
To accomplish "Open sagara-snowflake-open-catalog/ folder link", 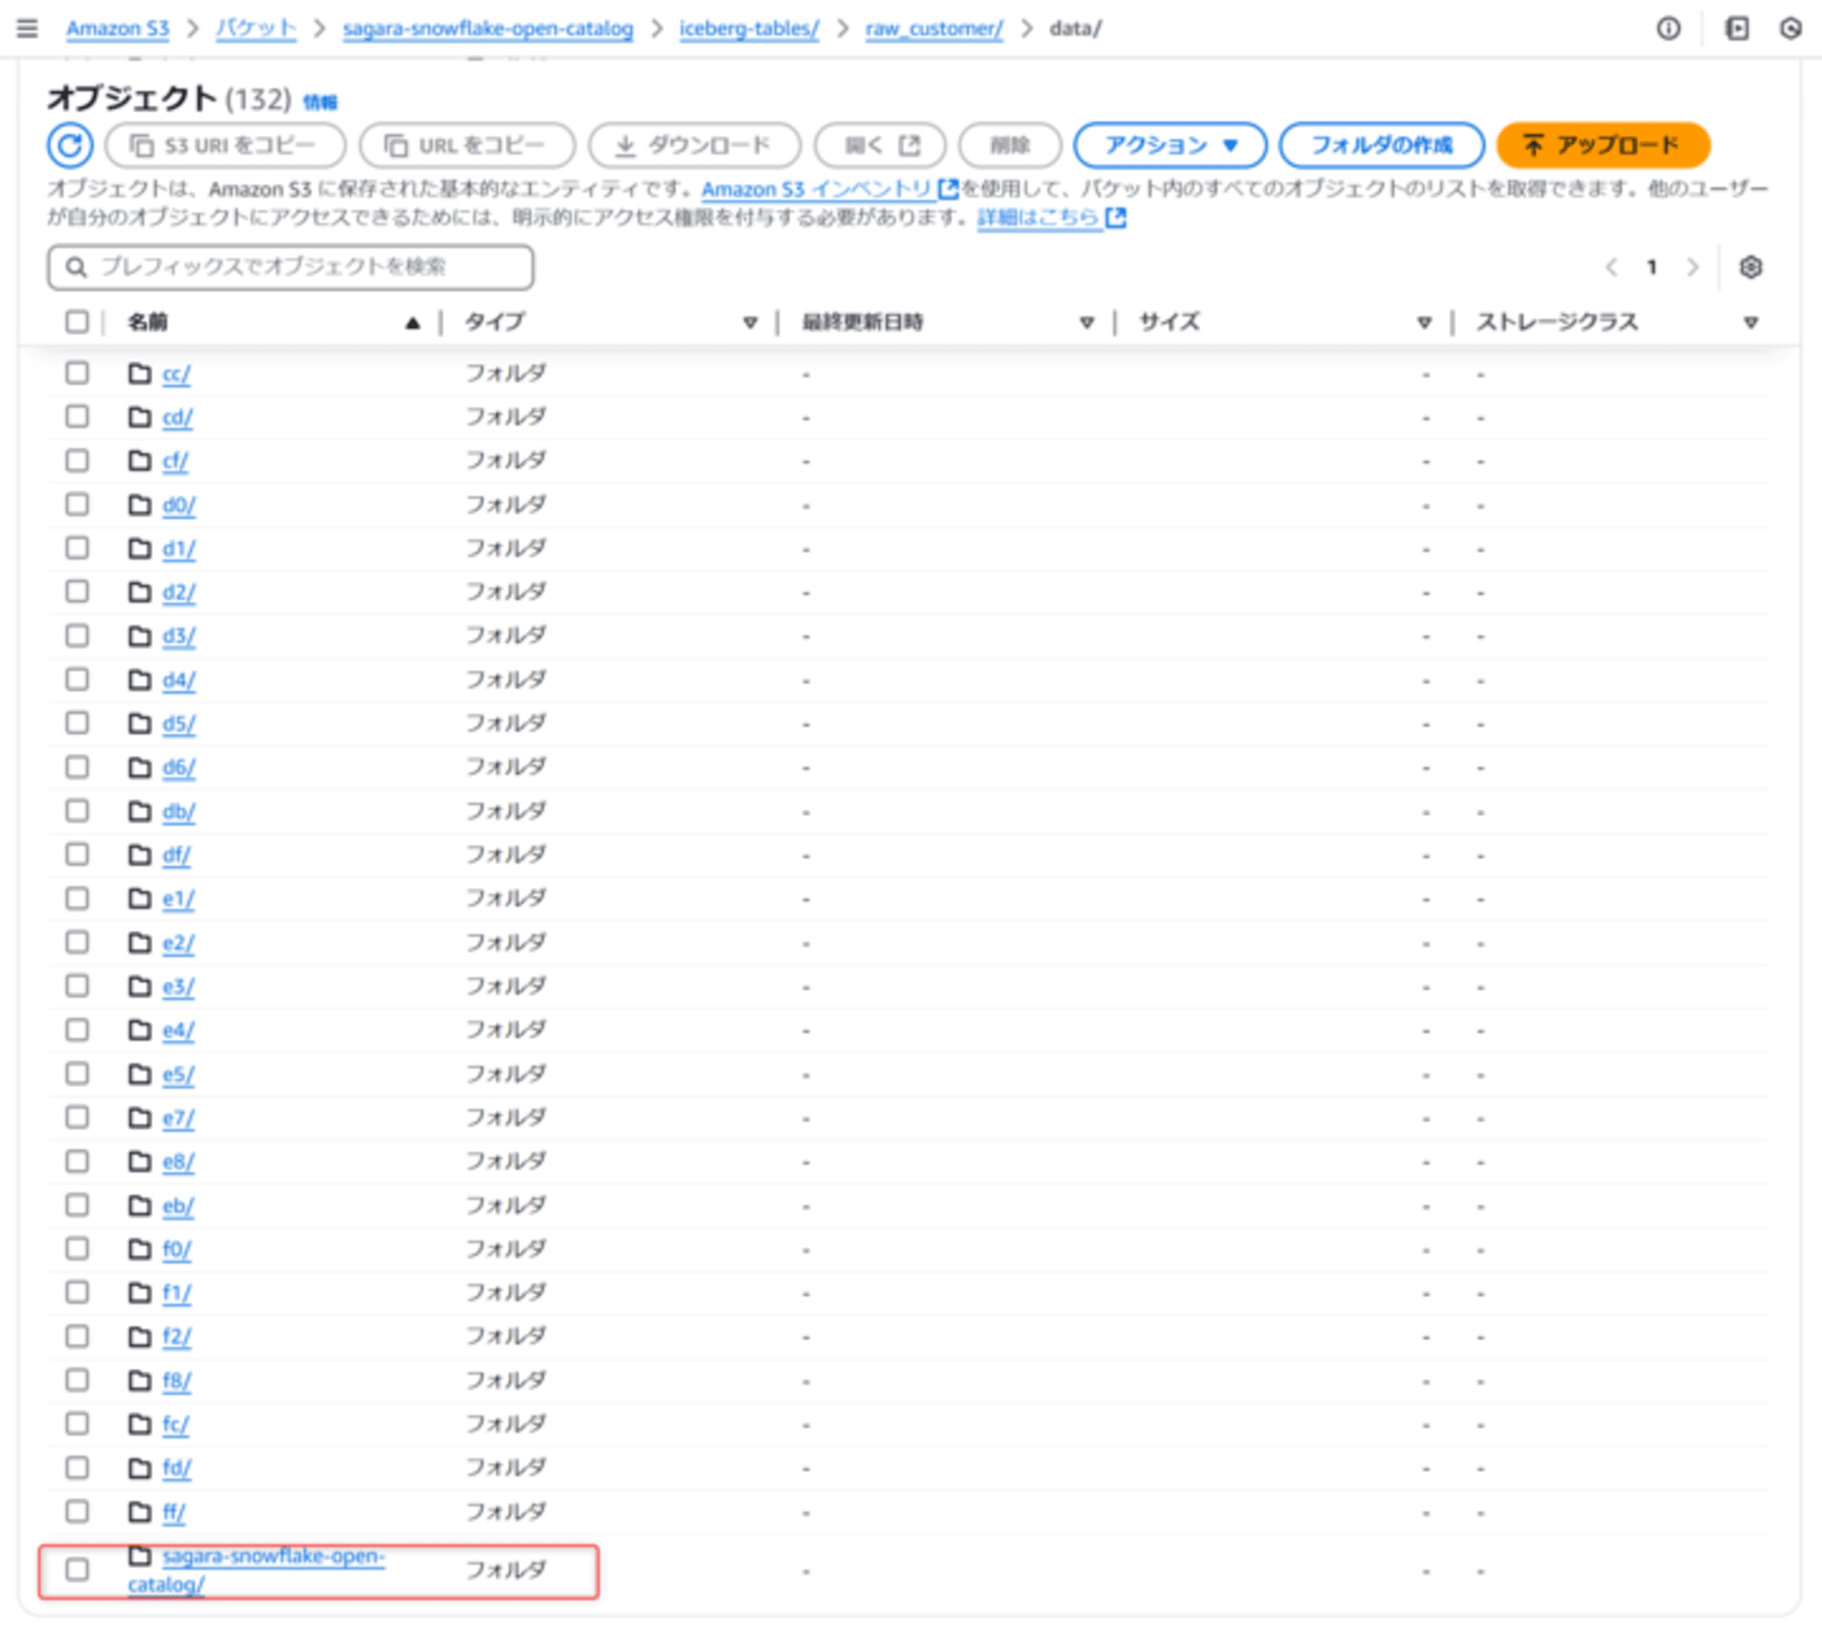I will coord(257,1569).
